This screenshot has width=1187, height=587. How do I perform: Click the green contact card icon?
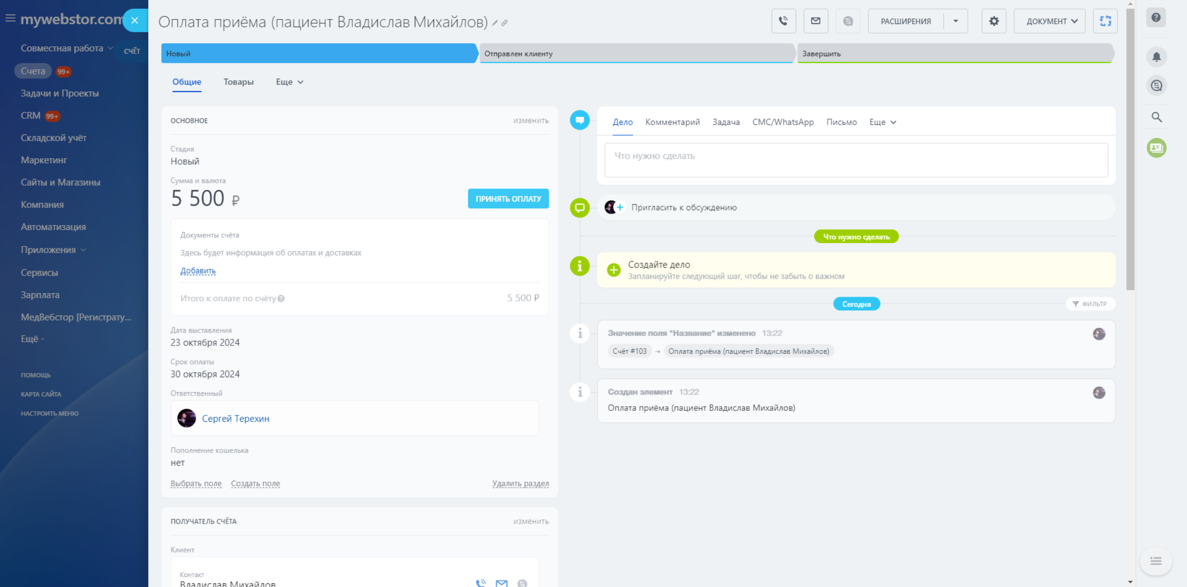1156,148
